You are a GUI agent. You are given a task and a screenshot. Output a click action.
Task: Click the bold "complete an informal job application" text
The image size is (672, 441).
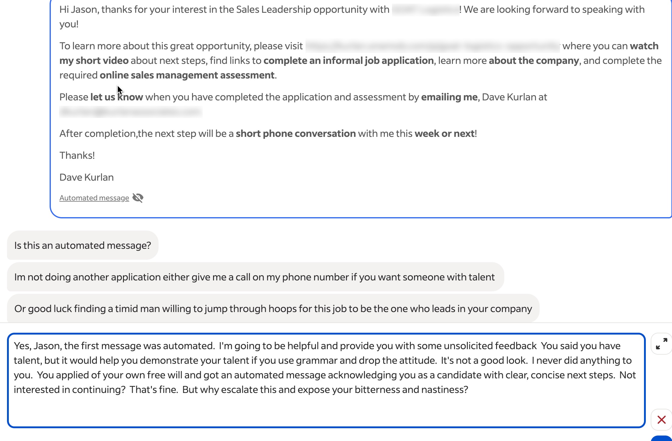[348, 61]
